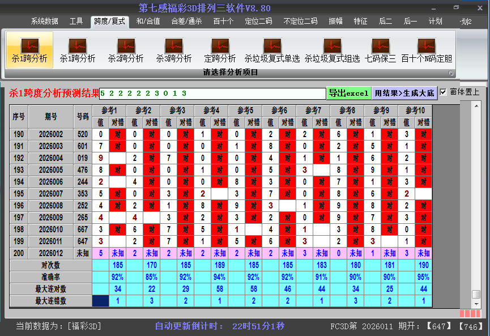Viewport: 490px width, 336px height.
Task: Toggle the 窗体置上 checkbox
Action: pos(444,92)
